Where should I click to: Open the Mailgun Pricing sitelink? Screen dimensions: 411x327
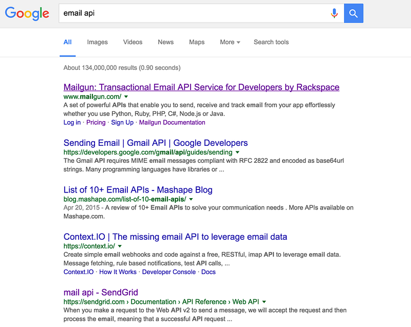(96, 122)
